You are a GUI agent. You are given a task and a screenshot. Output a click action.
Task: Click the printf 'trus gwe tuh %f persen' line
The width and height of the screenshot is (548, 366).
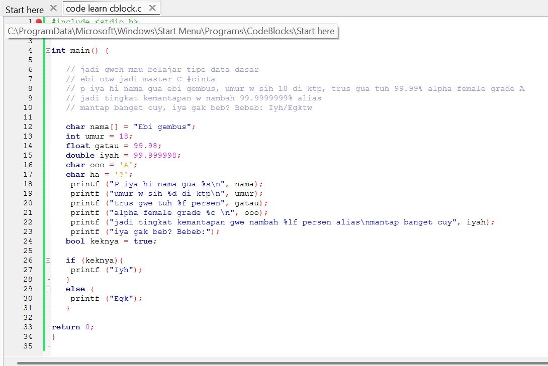click(169, 203)
